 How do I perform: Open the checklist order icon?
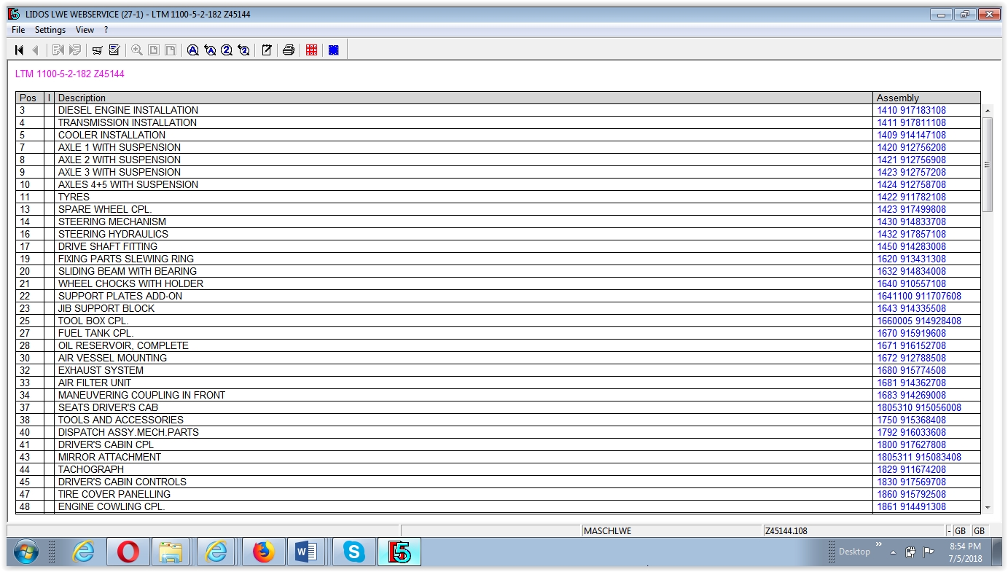point(114,50)
